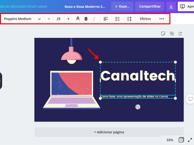The height and width of the screenshot is (145, 194).
Task: Toggle bold formatting
Action: pyautogui.click(x=86, y=19)
